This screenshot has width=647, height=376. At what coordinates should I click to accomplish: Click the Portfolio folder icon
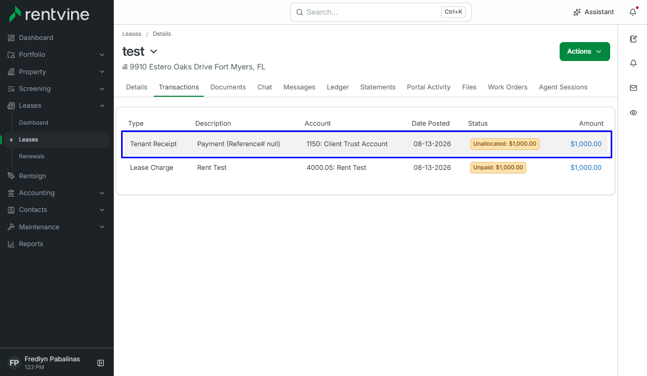click(11, 55)
